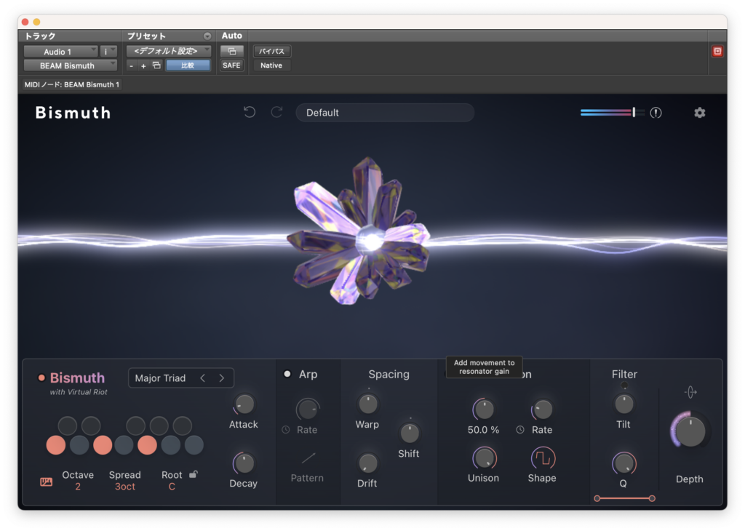Image resolution: width=745 pixels, height=531 pixels.
Task: Click the Tilt knob
Action: pos(624,404)
